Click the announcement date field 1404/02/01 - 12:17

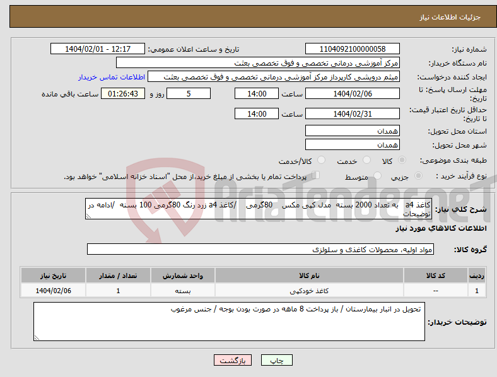click(98, 49)
